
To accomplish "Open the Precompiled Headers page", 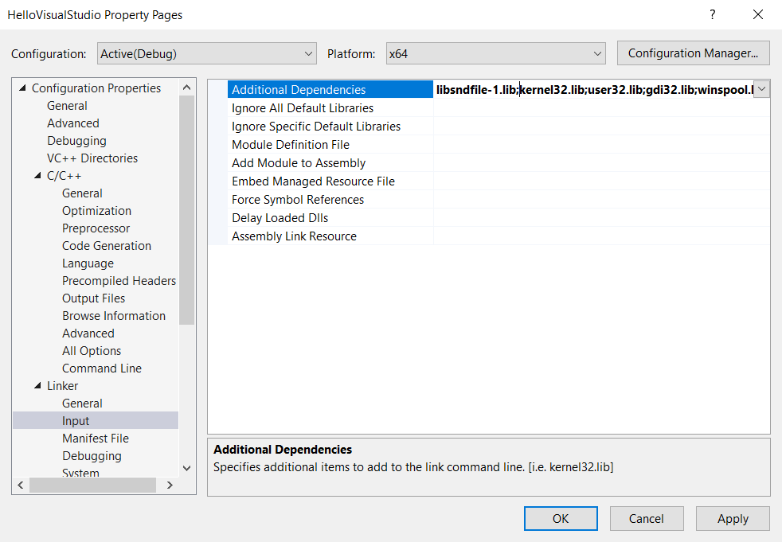I will tap(119, 281).
